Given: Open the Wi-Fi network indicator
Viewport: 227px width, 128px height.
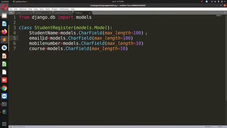Looking at the screenshot, I should pos(212,1).
